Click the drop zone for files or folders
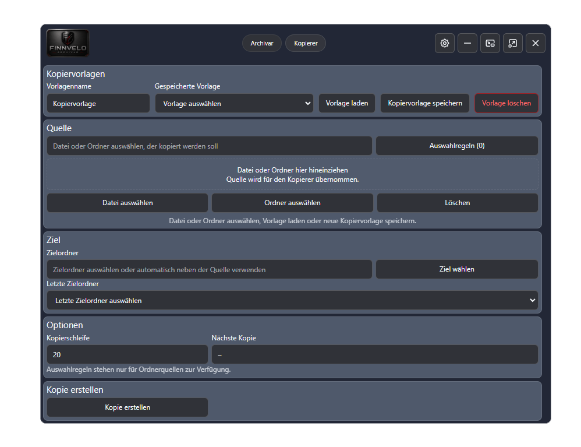581x447 pixels. point(292,175)
